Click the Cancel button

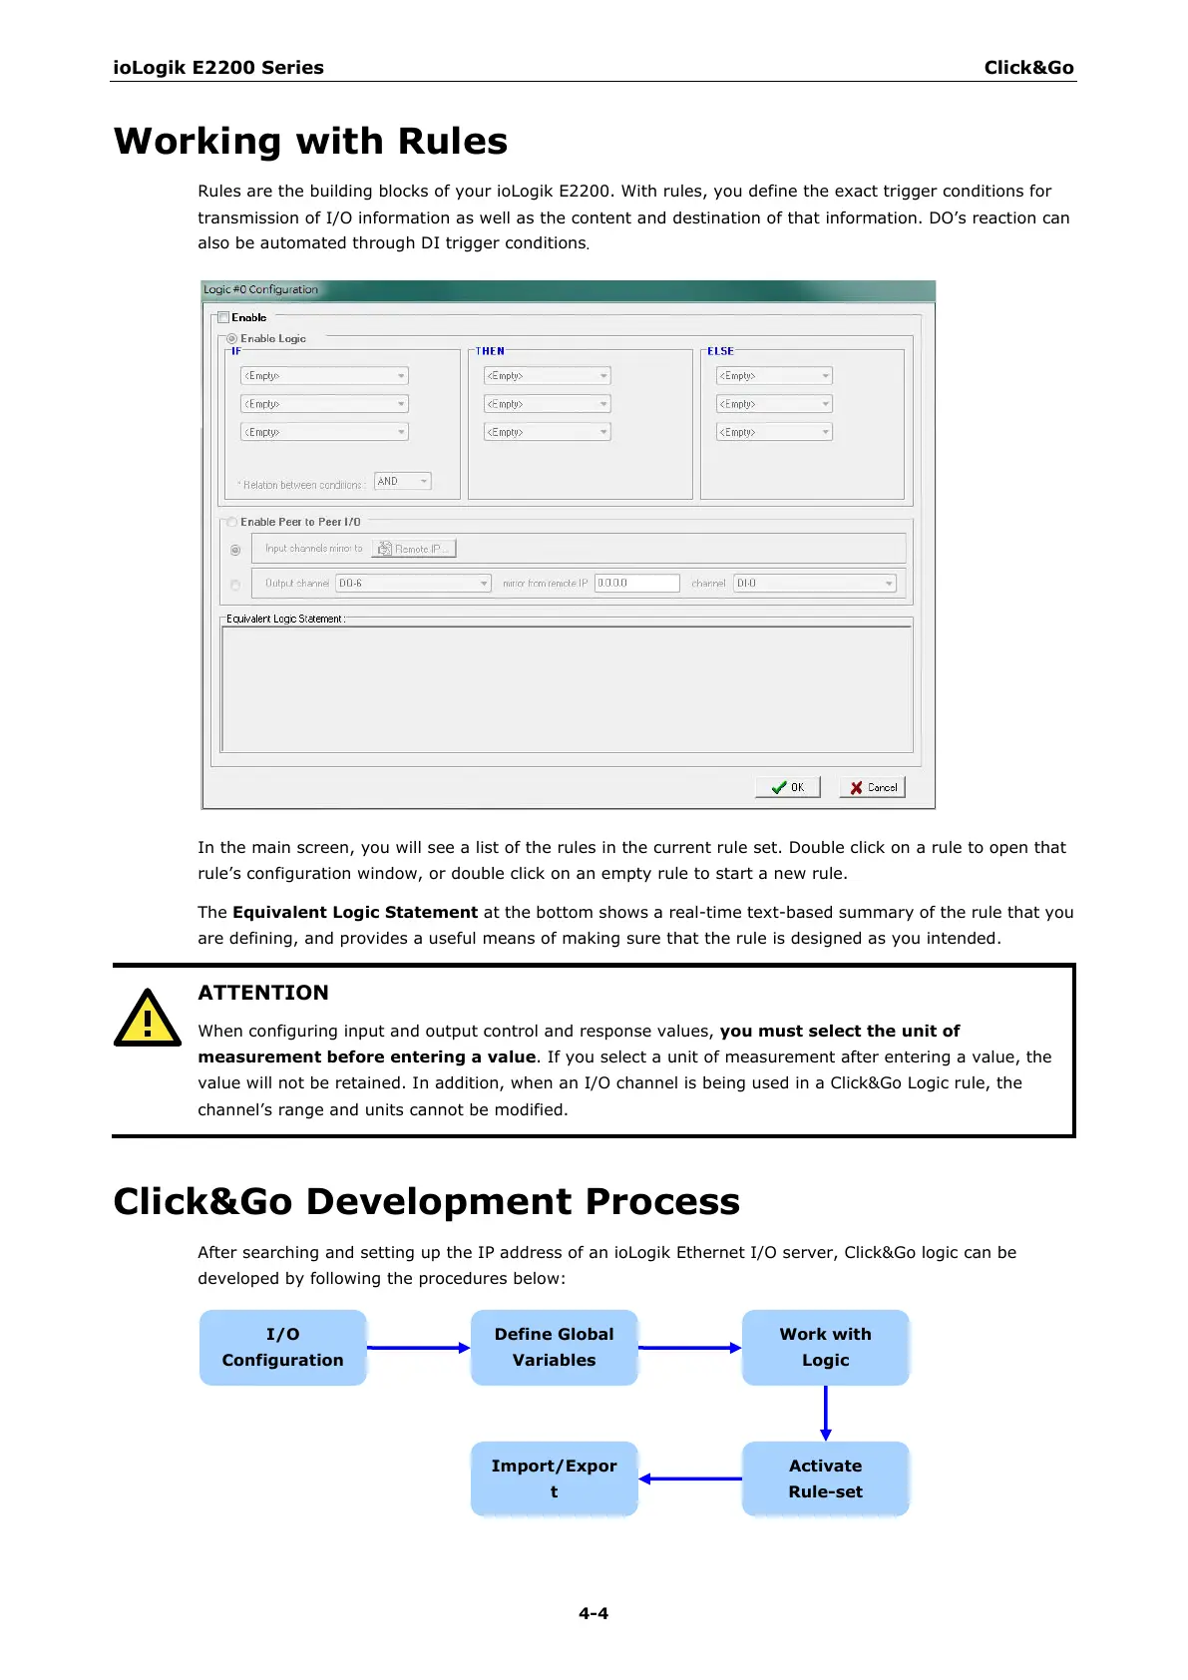tap(873, 787)
